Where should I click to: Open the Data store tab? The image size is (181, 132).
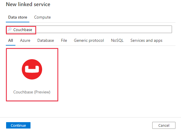18,17
